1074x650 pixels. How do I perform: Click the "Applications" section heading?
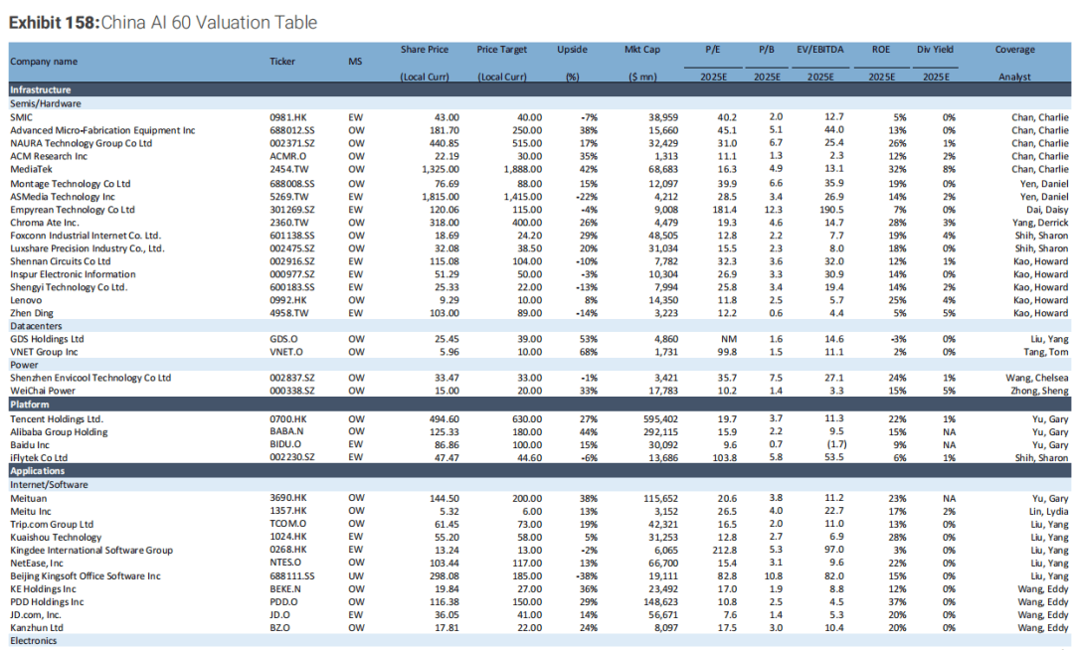37,471
